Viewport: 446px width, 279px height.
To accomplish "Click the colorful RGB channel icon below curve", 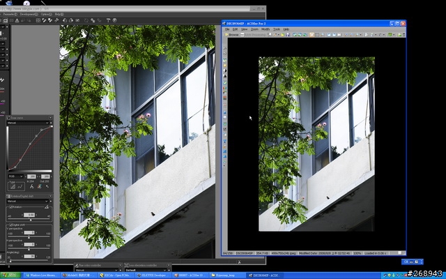I will (39, 187).
